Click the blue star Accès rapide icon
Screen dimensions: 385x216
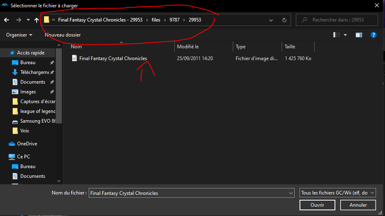12,53
